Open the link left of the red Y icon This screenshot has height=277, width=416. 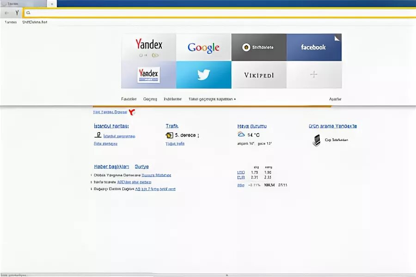(x=110, y=112)
